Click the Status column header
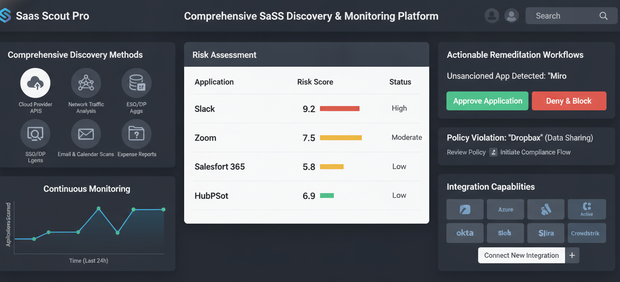 point(400,82)
